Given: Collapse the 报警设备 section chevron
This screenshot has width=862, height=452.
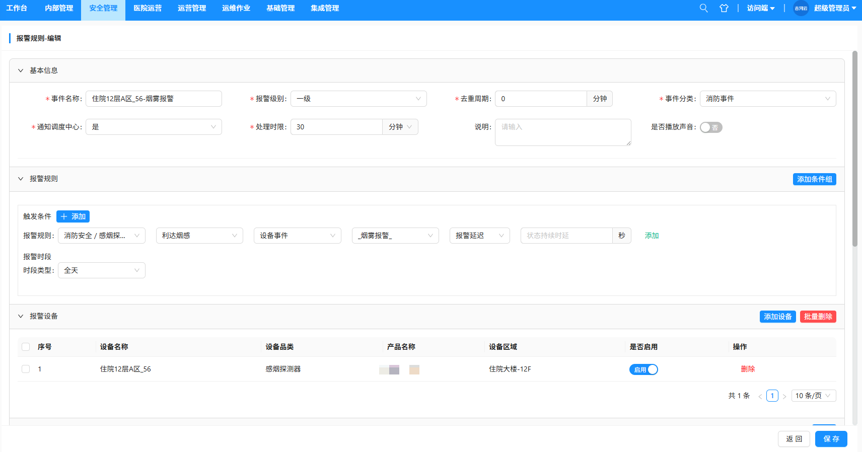Looking at the screenshot, I should pyautogui.click(x=21, y=316).
